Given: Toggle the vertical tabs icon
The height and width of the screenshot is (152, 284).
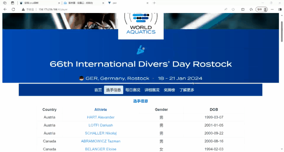Looking at the screenshot, I should (x=12, y=3).
